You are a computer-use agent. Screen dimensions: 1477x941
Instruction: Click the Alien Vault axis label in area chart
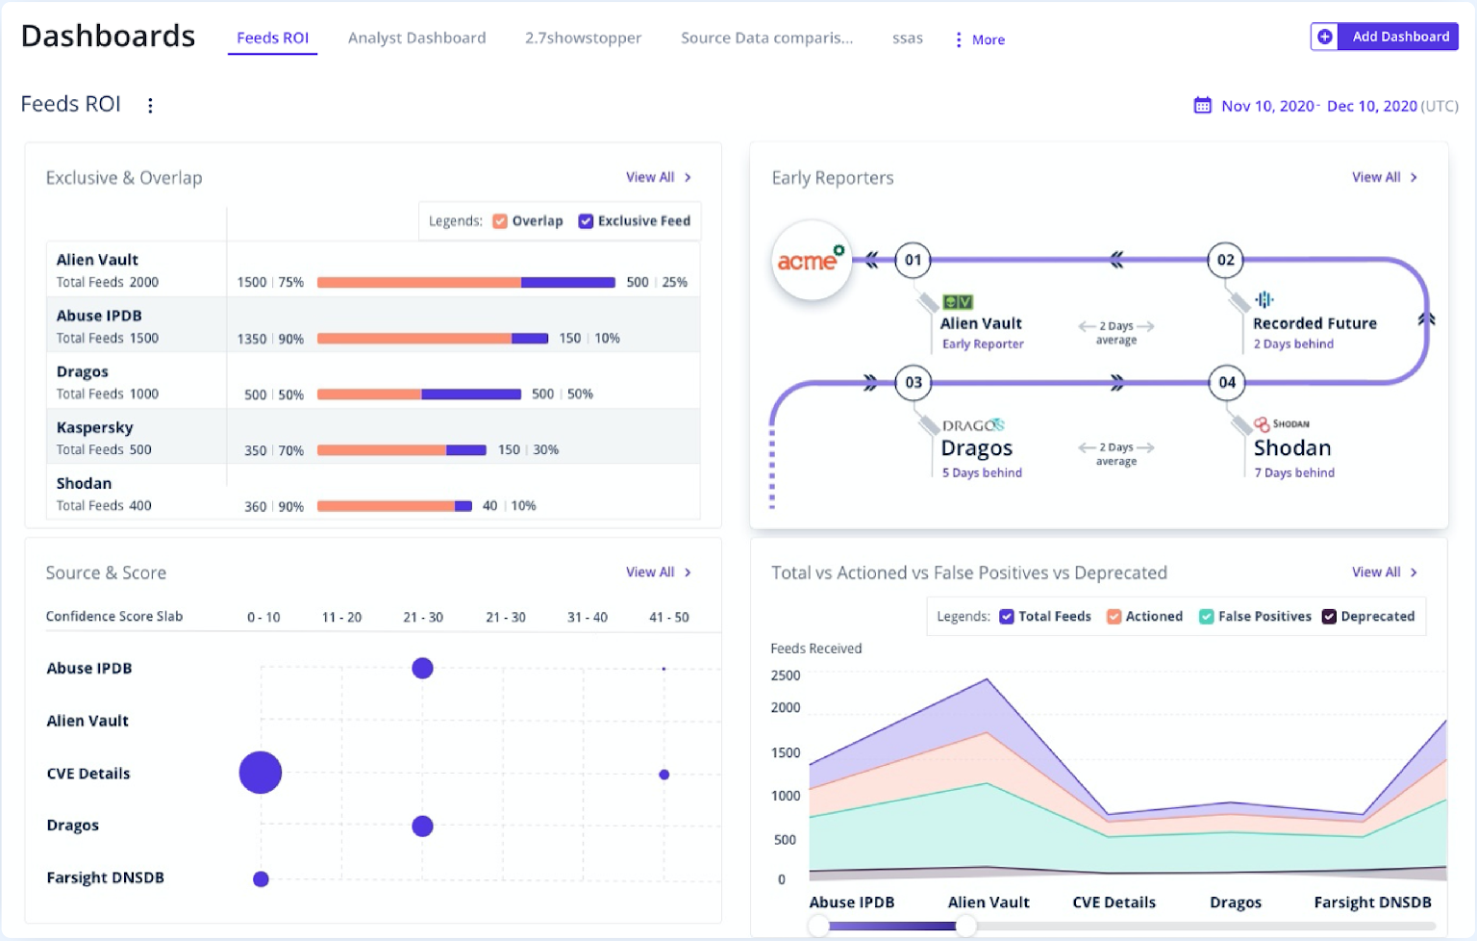(x=989, y=903)
